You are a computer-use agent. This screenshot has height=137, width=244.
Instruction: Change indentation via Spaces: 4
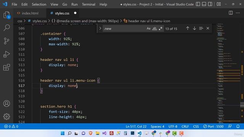[x=157, y=126]
